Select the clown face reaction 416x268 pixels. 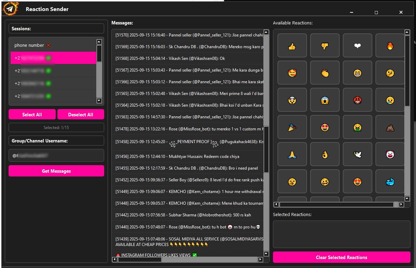(390, 155)
